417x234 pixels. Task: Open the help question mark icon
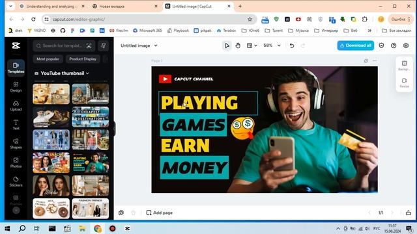tap(394, 45)
